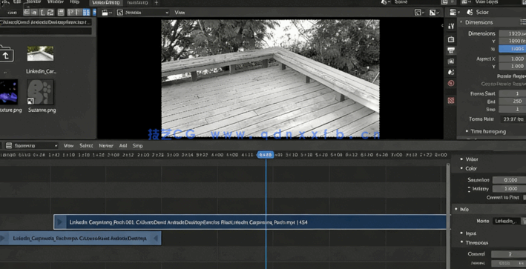Open the sequencer Marker menu

coord(105,146)
